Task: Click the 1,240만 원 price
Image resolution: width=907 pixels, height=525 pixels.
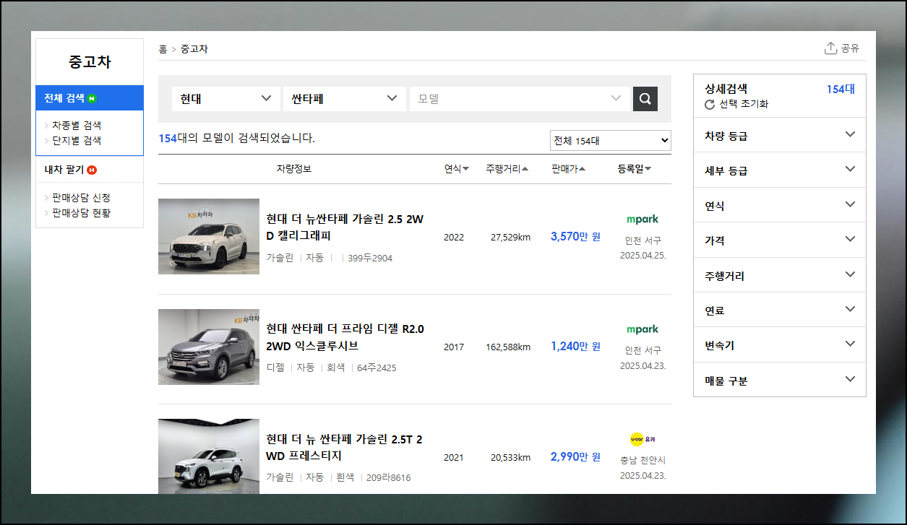Action: (x=575, y=346)
